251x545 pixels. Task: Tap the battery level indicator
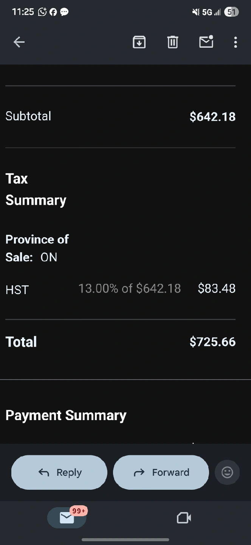231,12
